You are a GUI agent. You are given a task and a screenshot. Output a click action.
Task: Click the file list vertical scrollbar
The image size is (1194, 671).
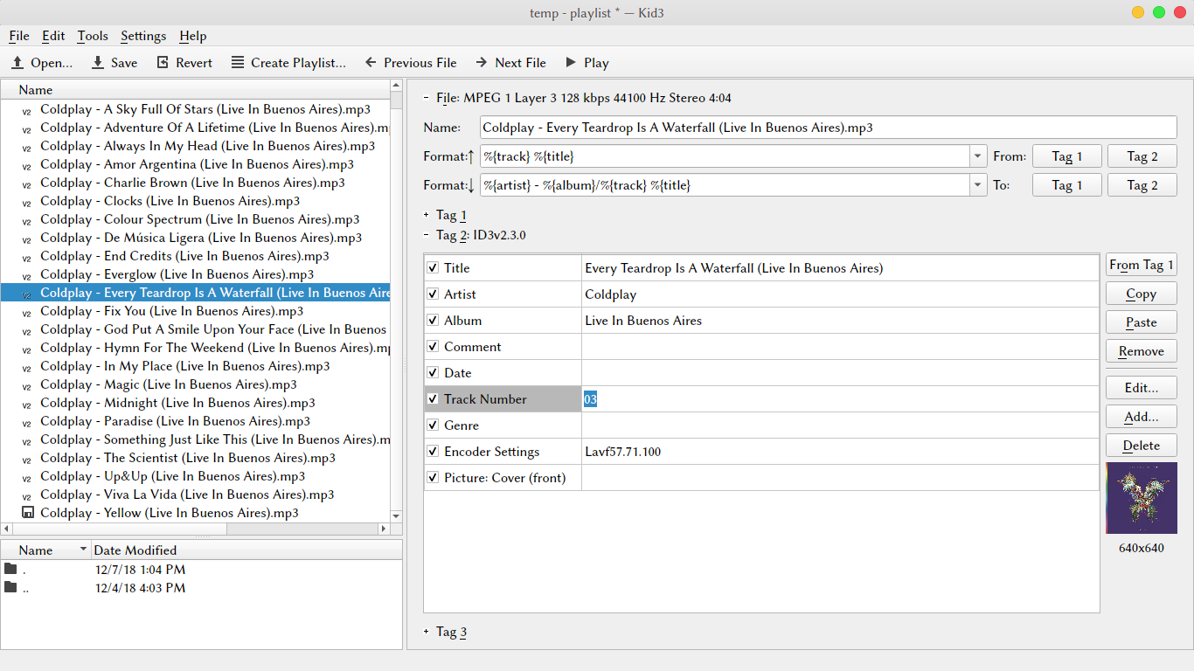(x=396, y=302)
